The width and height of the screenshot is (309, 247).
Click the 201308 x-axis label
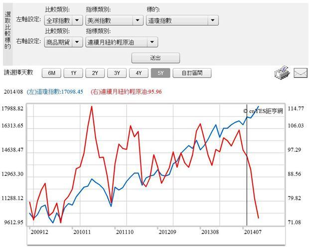(x=210, y=232)
